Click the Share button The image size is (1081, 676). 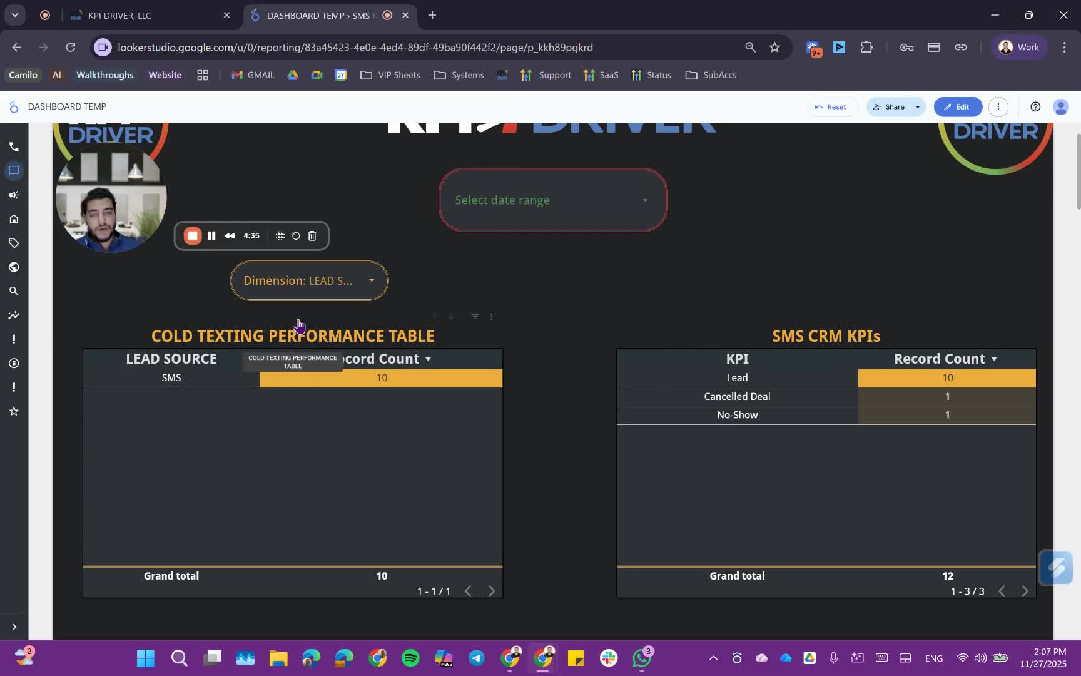pyautogui.click(x=888, y=107)
